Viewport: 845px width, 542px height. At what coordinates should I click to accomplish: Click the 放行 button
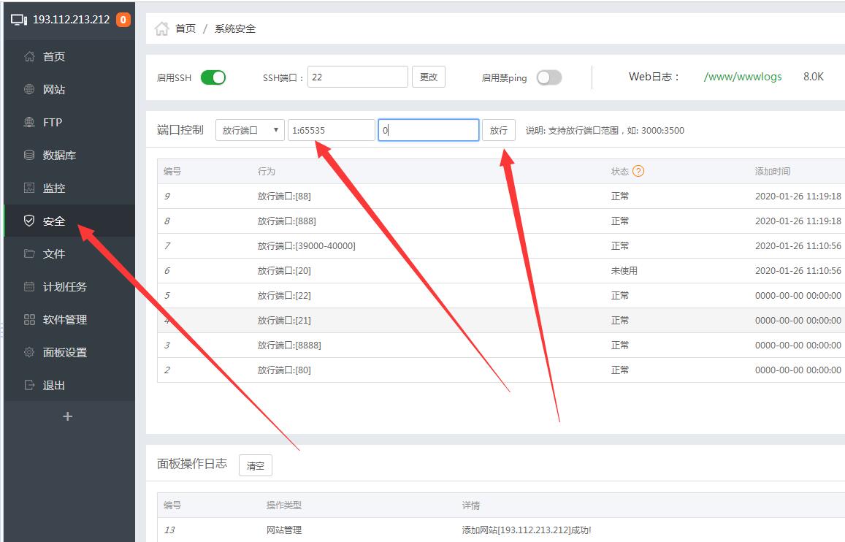(x=498, y=131)
